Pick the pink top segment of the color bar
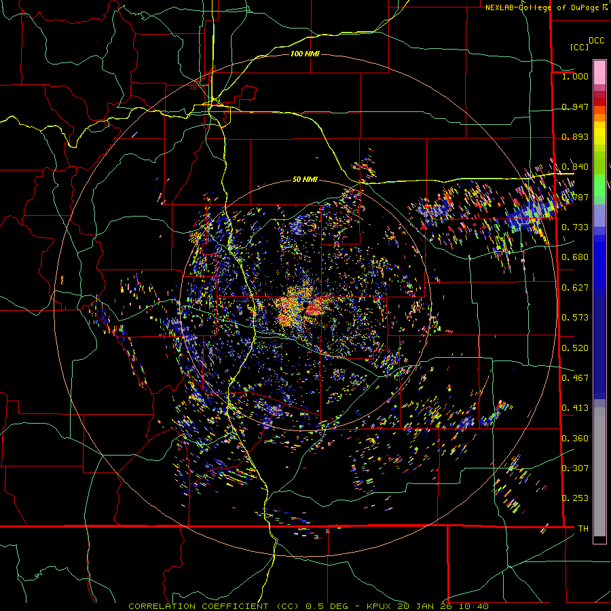 599,73
